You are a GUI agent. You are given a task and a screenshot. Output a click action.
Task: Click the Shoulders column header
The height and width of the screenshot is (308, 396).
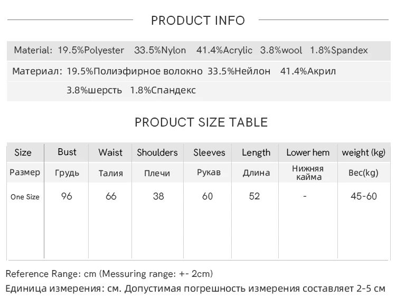point(157,152)
